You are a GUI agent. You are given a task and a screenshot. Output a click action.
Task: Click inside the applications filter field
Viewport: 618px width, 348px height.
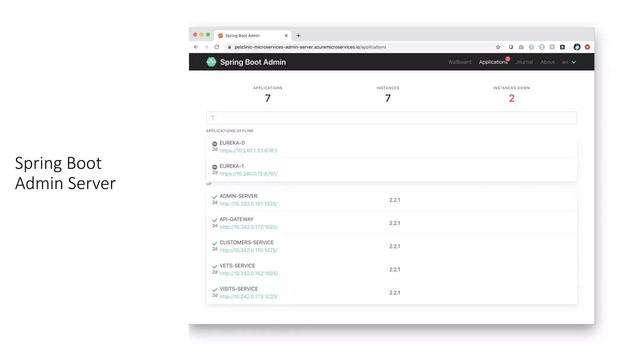click(392, 118)
